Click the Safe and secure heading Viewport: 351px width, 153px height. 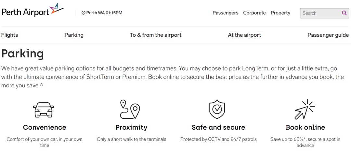coord(218,127)
